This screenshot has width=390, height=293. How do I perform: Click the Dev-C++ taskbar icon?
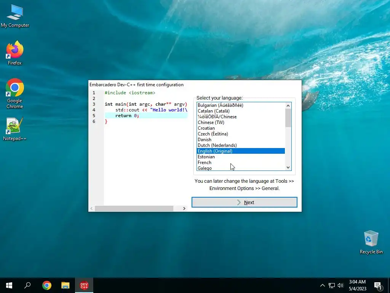point(84,285)
